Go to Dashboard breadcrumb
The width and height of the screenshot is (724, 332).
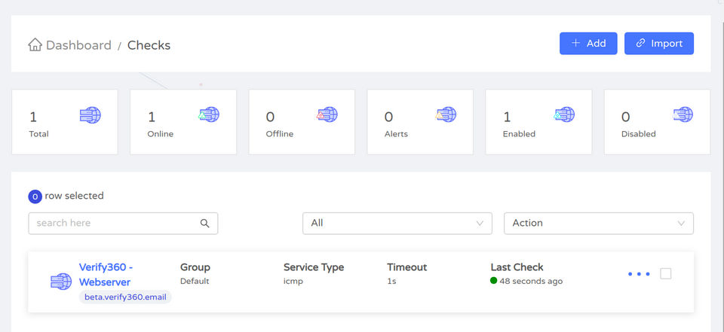[x=78, y=45]
